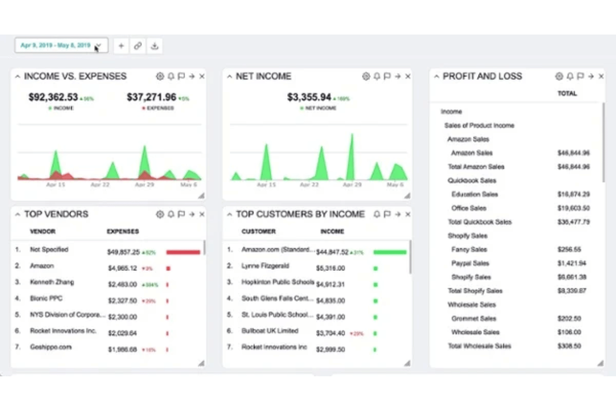This screenshot has height=411, width=616.
Task: Collapse the Income vs Expenses widget
Action: (x=17, y=76)
